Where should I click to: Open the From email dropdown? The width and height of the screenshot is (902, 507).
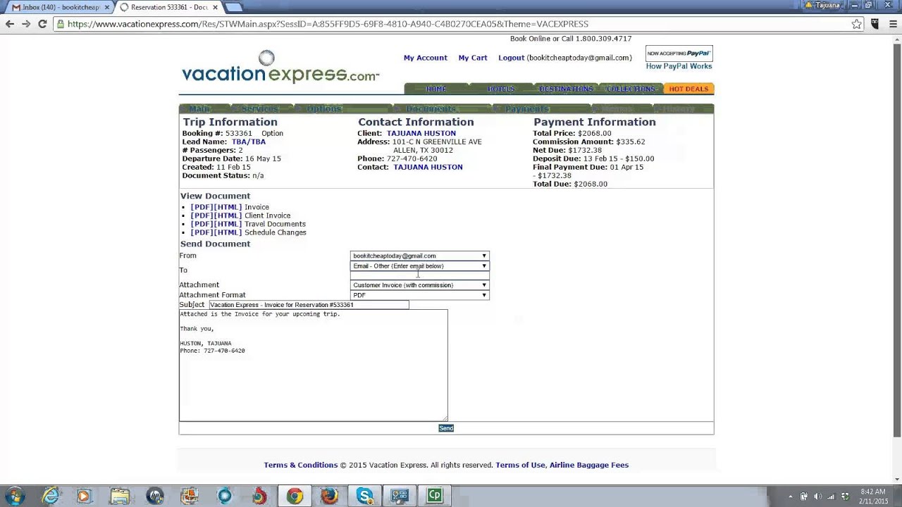[419, 256]
